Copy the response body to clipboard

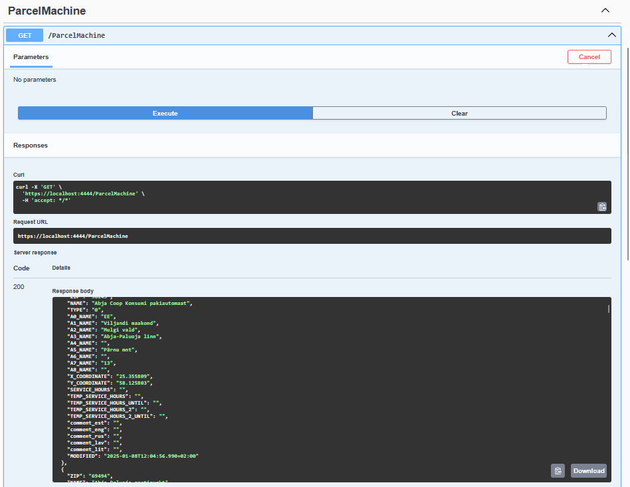[558, 470]
